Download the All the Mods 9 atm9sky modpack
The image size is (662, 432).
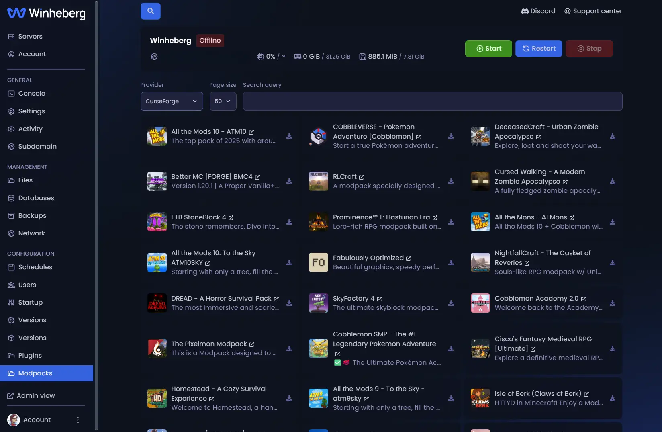[451, 398]
